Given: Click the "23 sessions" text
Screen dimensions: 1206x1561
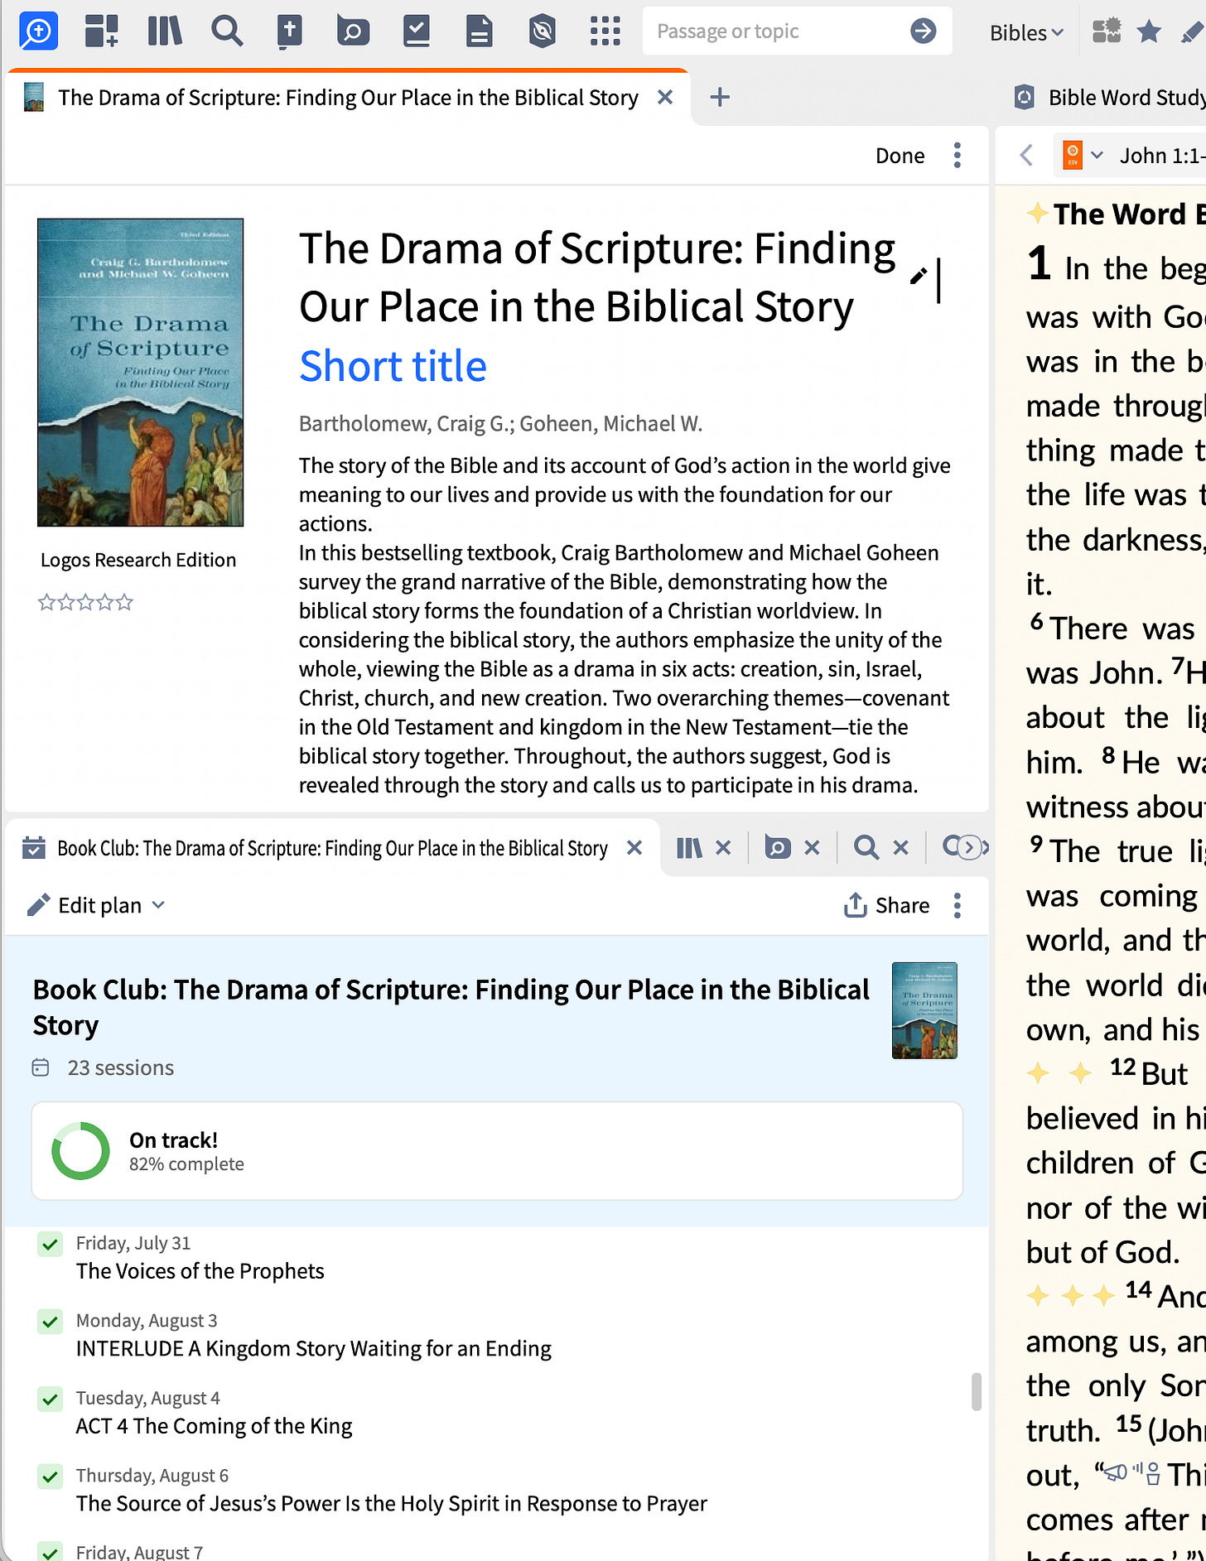Looking at the screenshot, I should click(x=121, y=1068).
